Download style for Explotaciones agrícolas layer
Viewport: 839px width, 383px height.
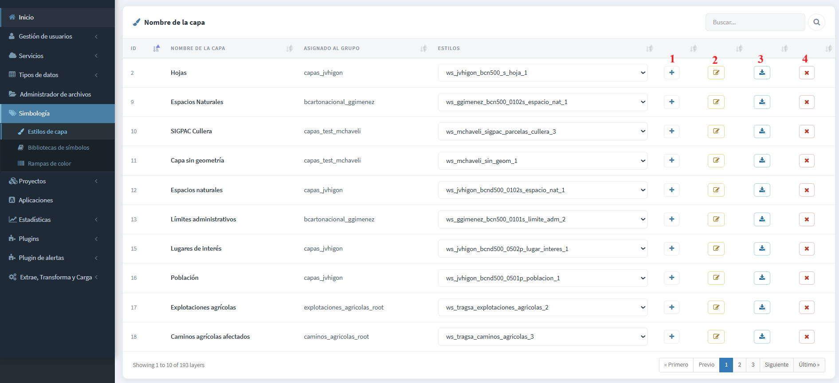[762, 307]
